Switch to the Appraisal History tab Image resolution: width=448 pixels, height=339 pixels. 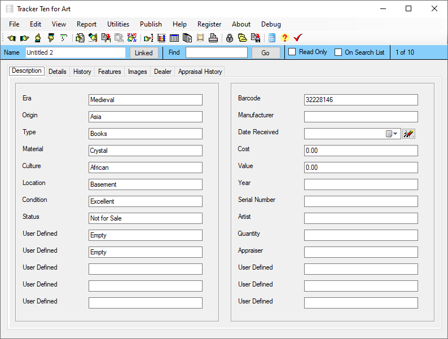[200, 72]
